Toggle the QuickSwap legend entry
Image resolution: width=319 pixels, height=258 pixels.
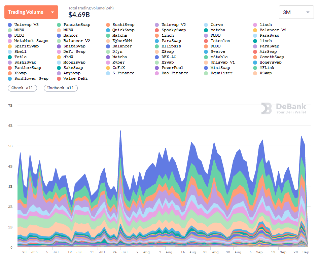(x=120, y=30)
